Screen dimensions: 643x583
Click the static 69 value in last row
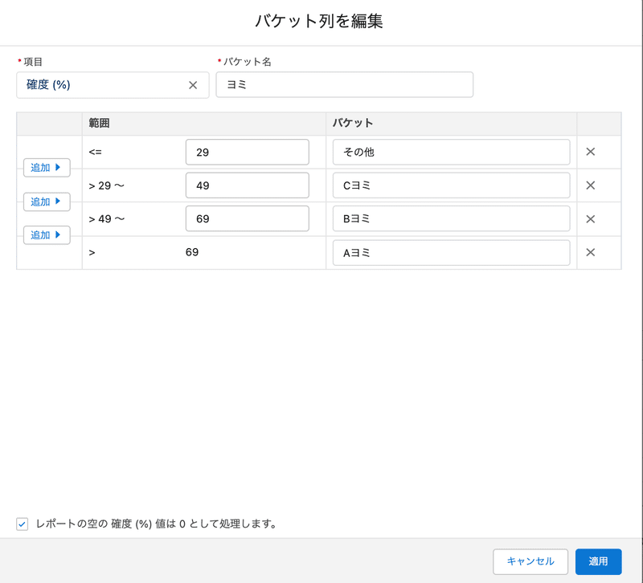[x=192, y=252]
